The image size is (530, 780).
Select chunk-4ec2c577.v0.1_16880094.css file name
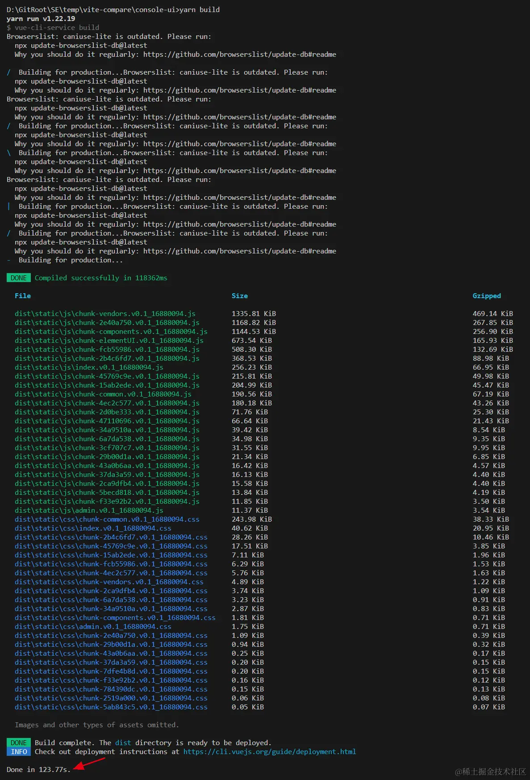pyautogui.click(x=111, y=573)
